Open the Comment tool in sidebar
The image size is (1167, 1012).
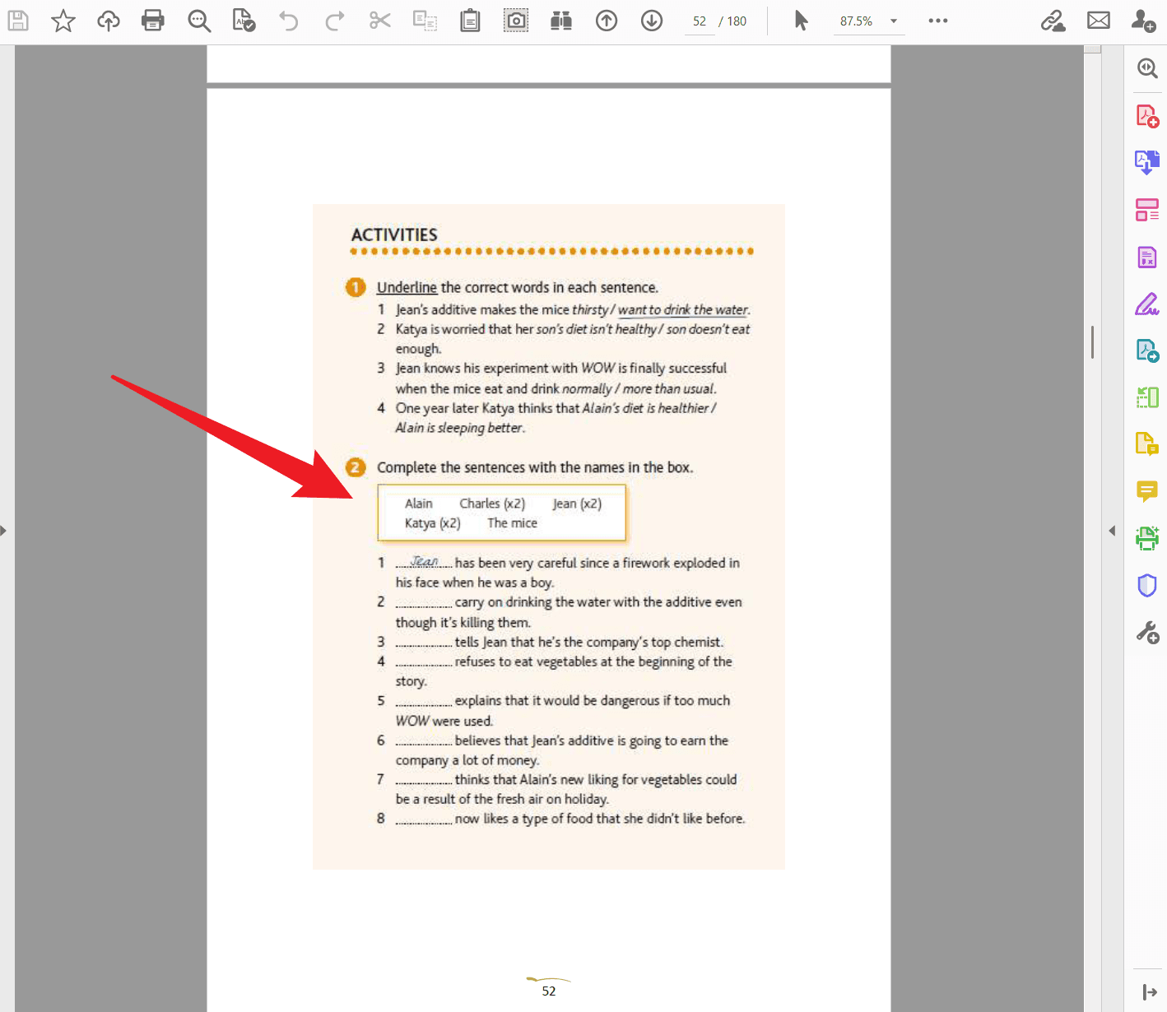(1147, 492)
